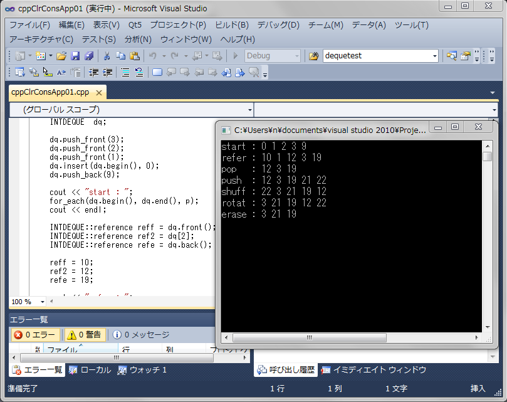Screen dimensions: 507x402
Task: Open the dequetest search combo box dropdown
Action: tap(435, 56)
